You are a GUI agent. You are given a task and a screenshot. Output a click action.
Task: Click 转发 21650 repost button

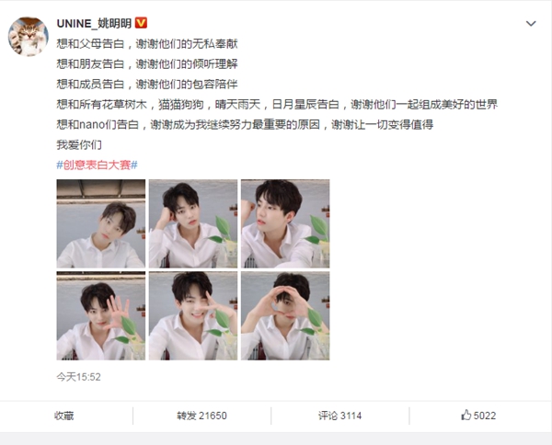pos(201,416)
